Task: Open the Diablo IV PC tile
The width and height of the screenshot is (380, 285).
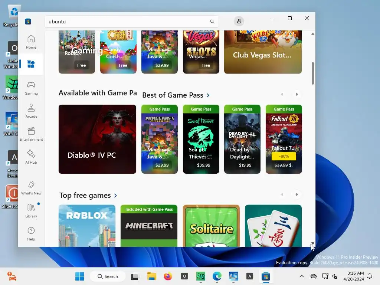Action: [x=97, y=139]
